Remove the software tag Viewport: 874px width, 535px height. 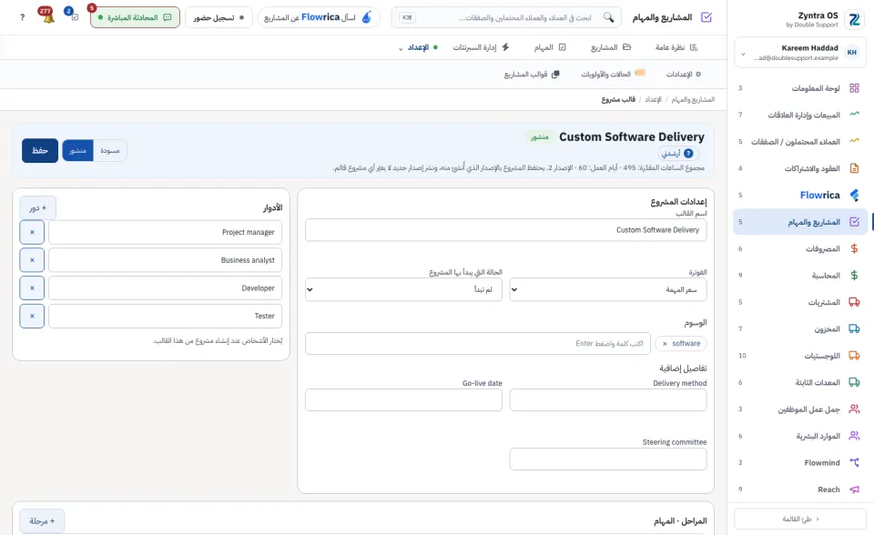point(665,344)
